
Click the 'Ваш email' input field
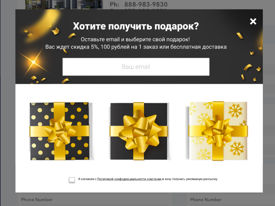pyautogui.click(x=136, y=67)
